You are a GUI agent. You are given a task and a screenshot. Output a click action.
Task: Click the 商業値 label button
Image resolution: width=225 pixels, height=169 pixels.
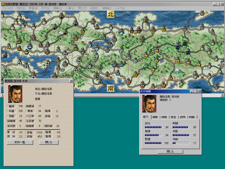30,106
